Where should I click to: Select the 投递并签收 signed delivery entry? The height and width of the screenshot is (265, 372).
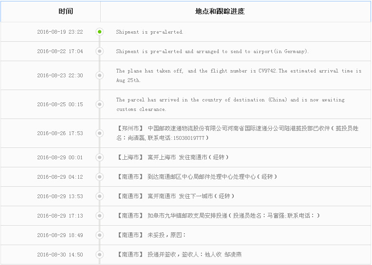pyautogui.click(x=179, y=255)
